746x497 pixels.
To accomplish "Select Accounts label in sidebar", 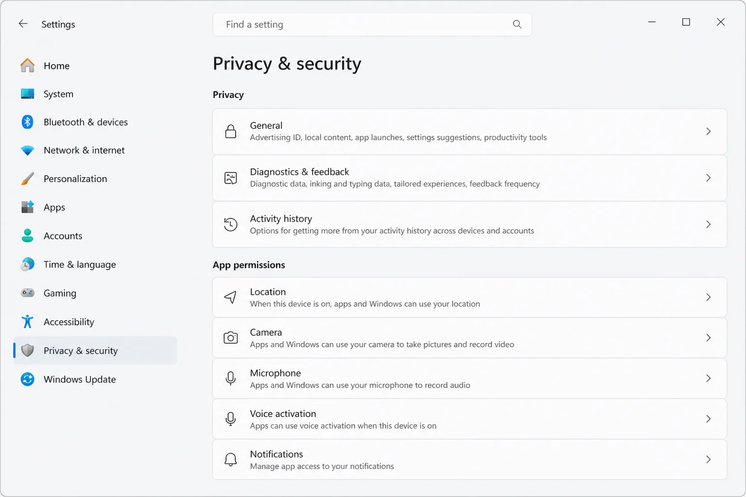I will click(x=63, y=236).
